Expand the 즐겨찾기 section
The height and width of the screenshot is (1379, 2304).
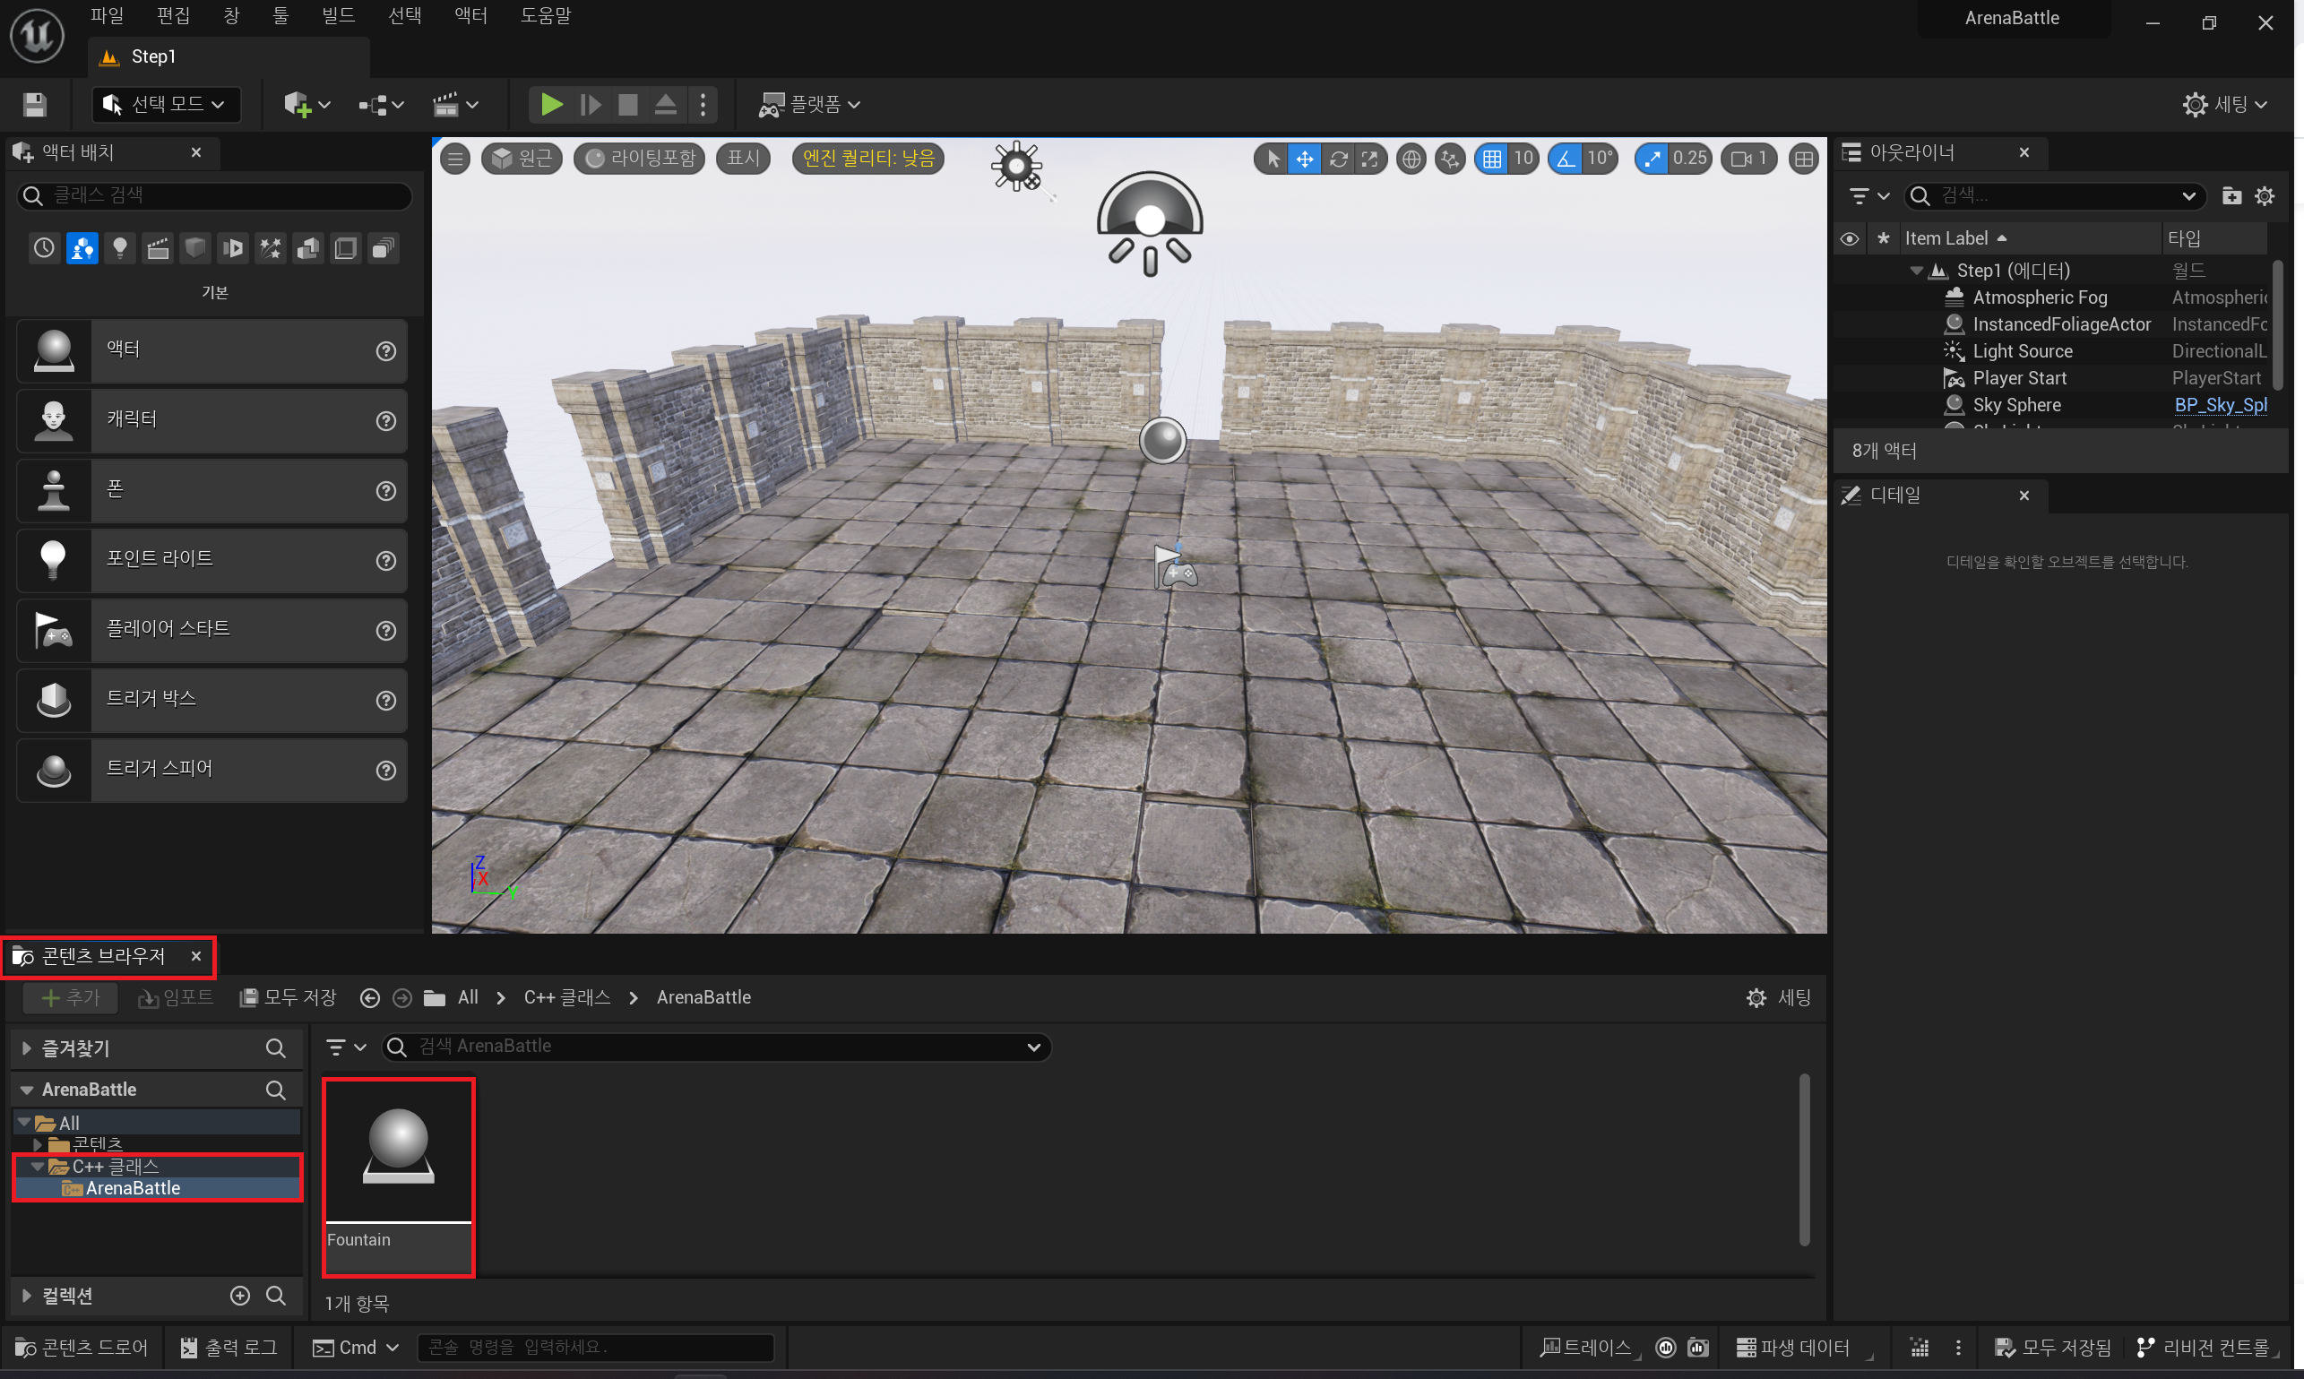(26, 1048)
